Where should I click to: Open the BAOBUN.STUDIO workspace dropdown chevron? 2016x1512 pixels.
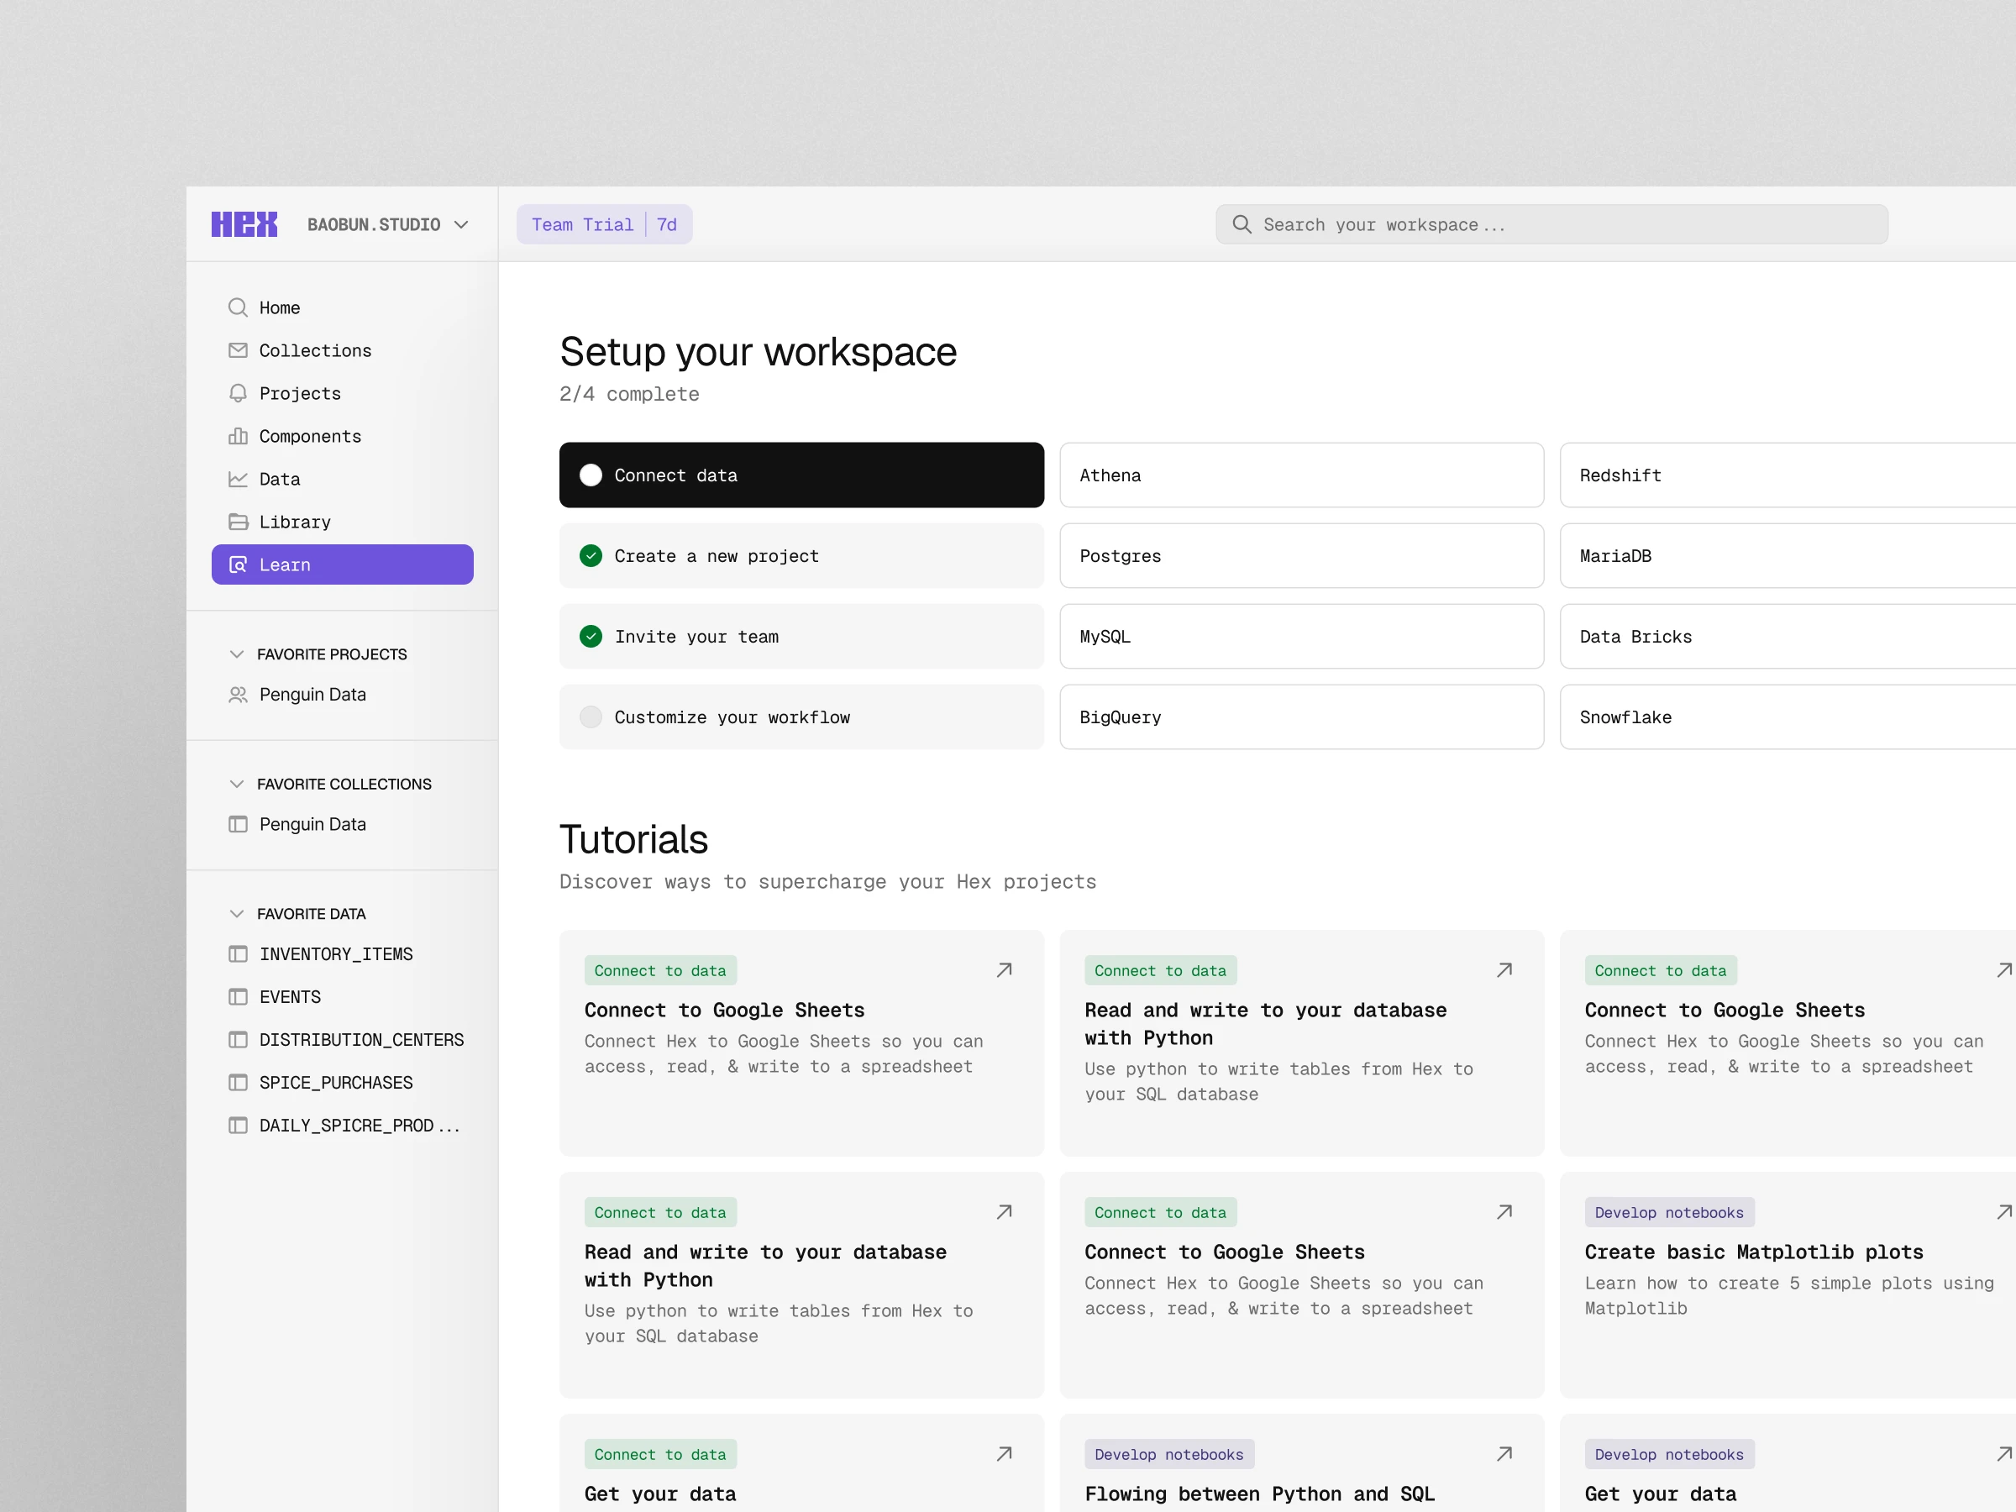tap(461, 224)
